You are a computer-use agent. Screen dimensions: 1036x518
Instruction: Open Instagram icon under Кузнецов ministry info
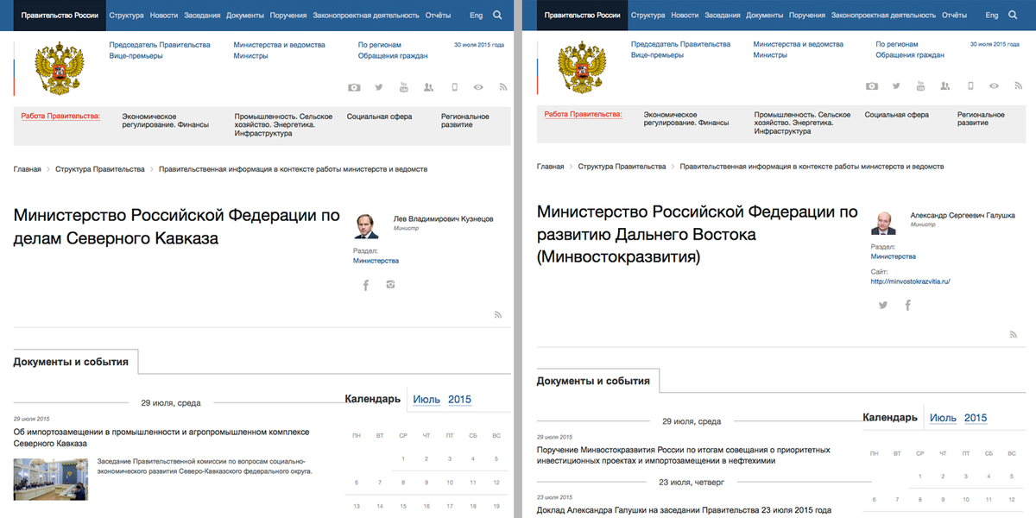390,284
